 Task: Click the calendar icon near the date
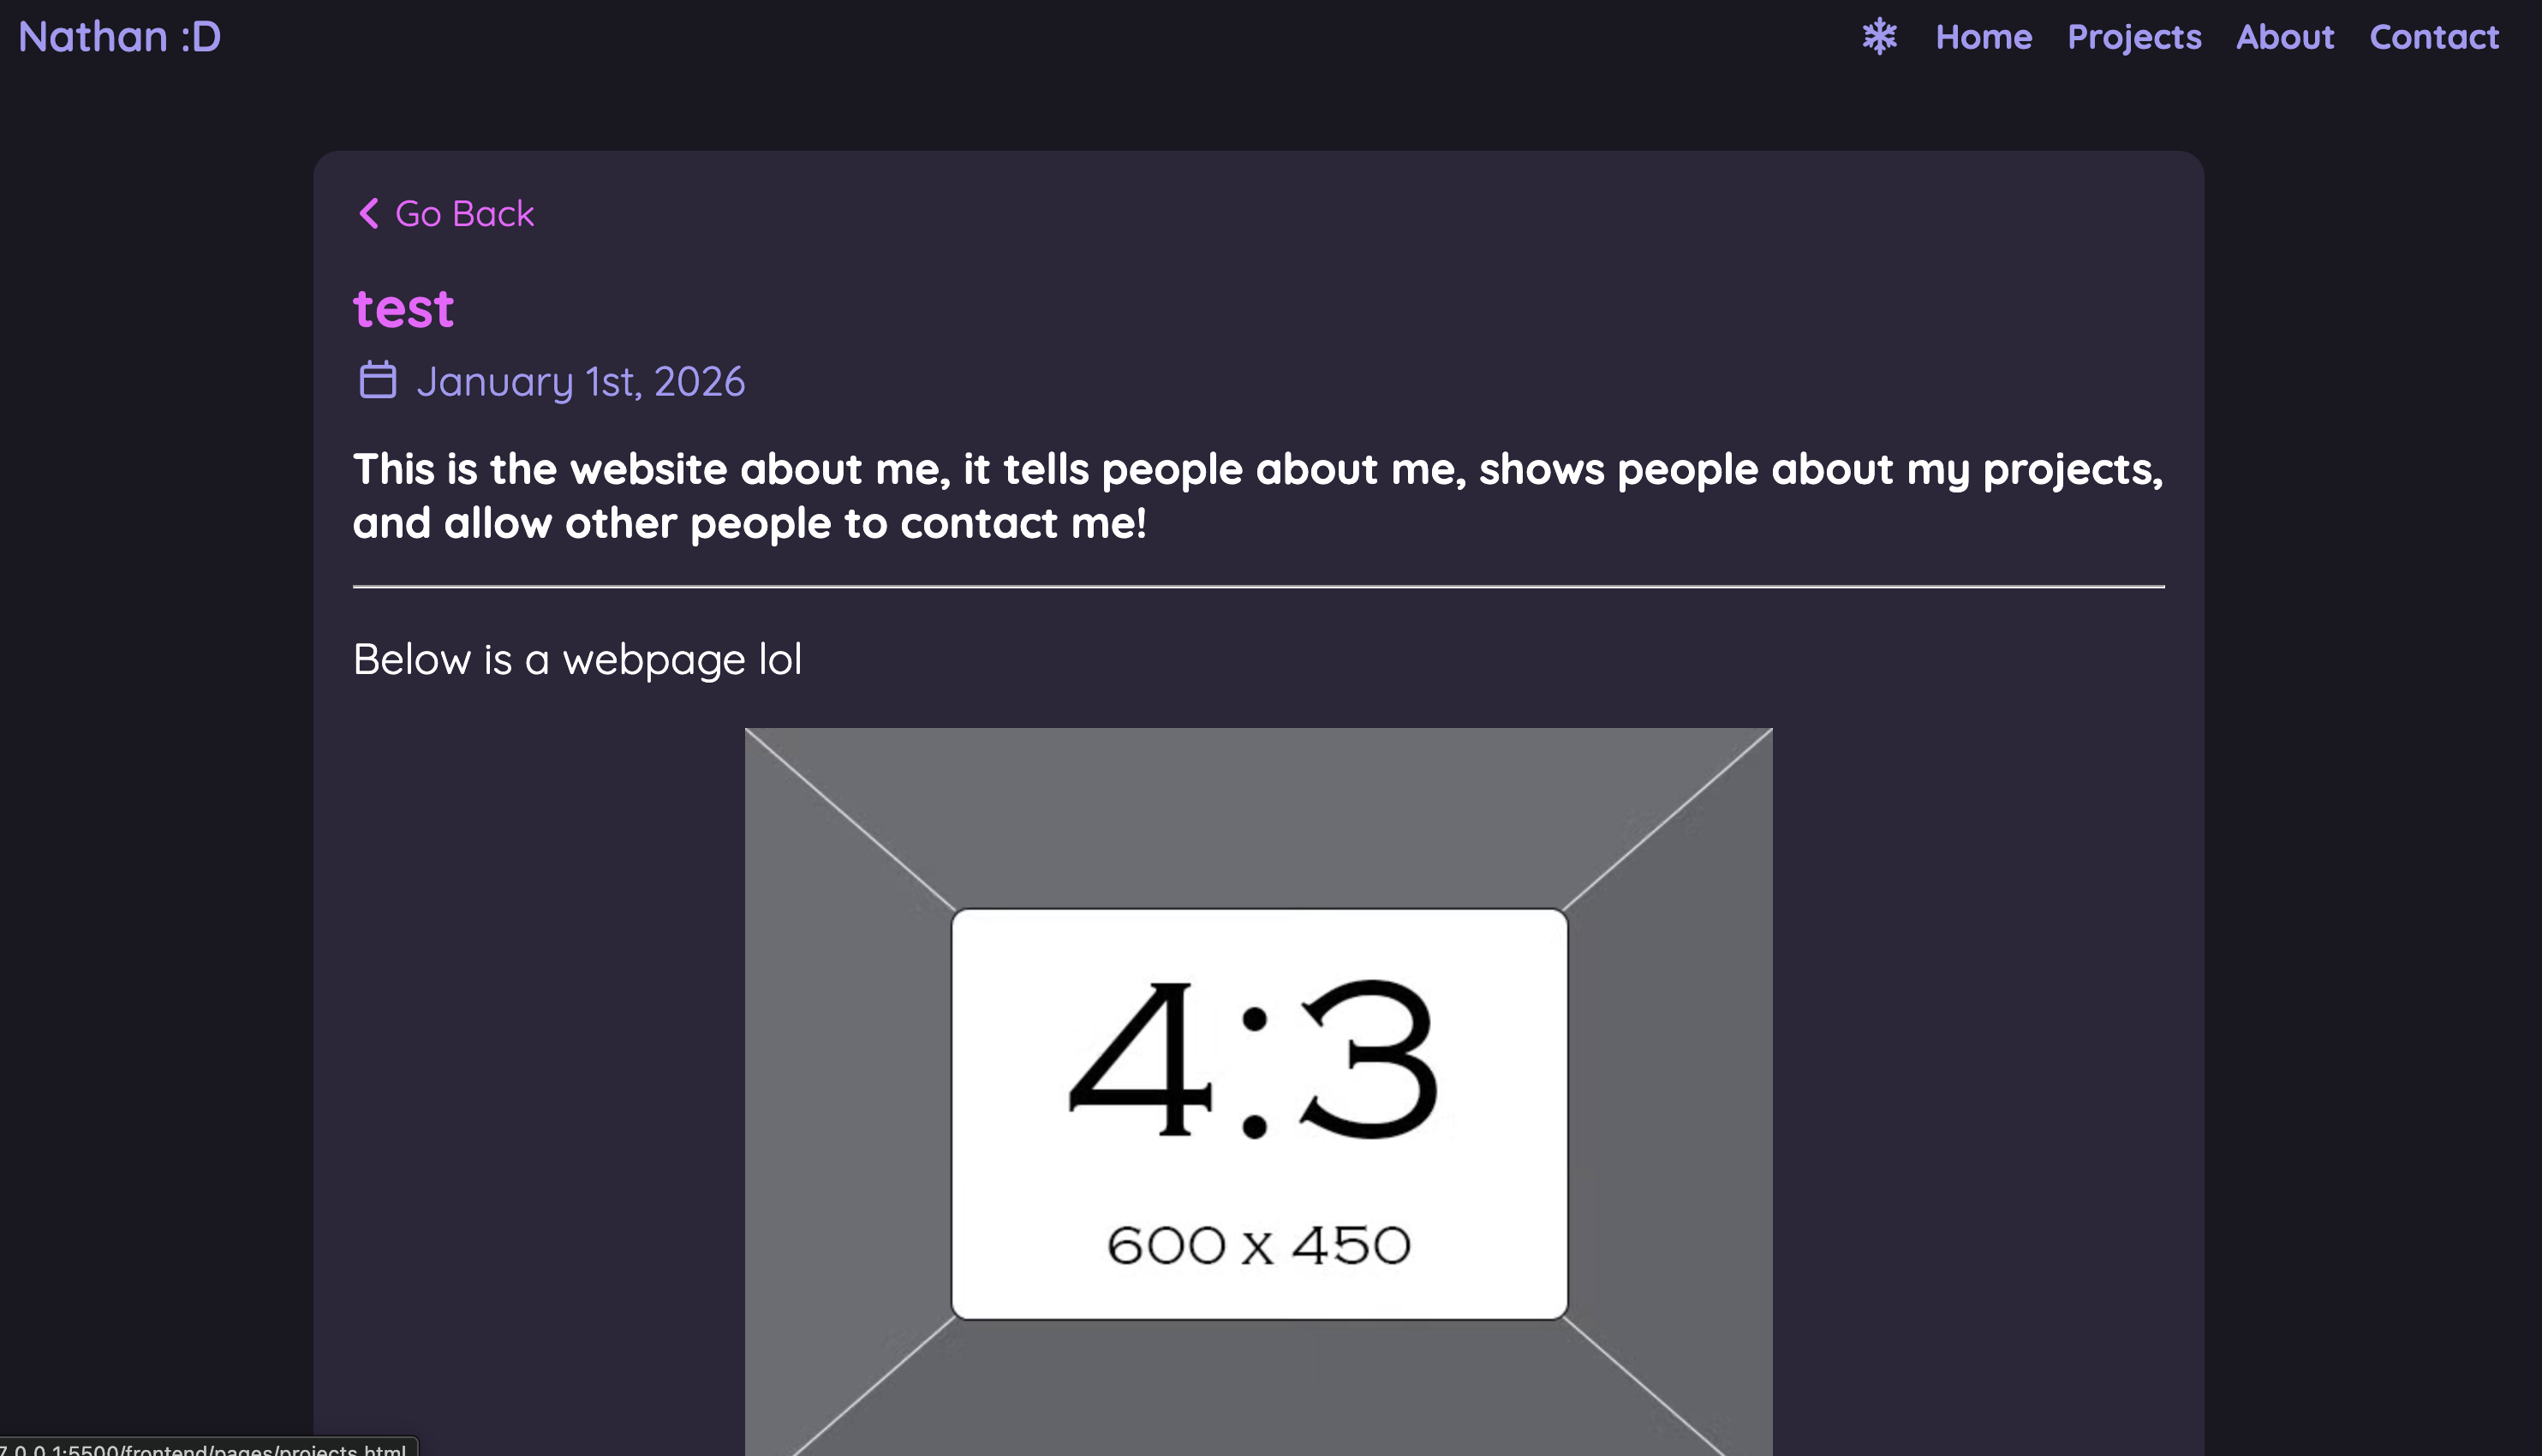coord(377,380)
